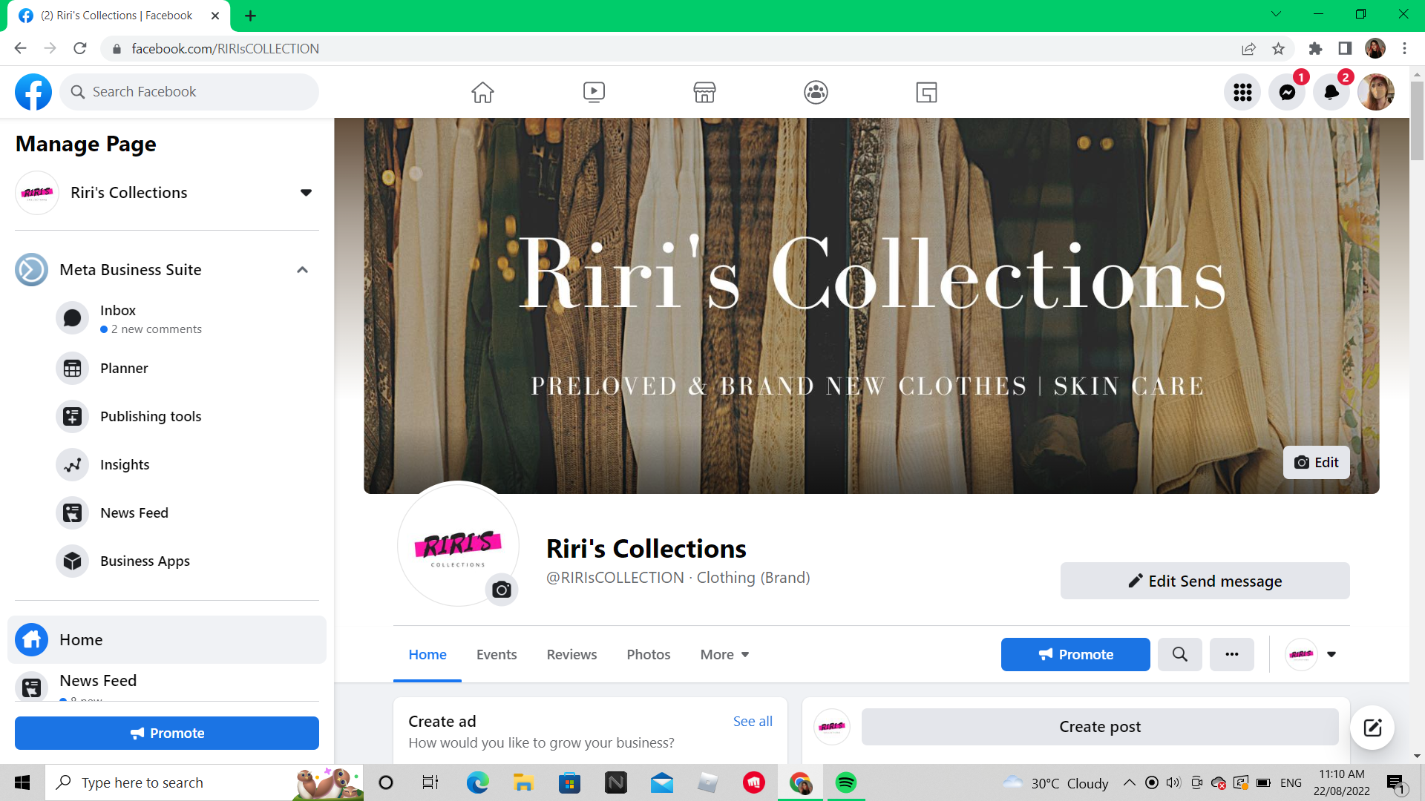Collapse the Meta Business Suite section
Viewport: 1425px width, 801px height.
[x=302, y=270]
